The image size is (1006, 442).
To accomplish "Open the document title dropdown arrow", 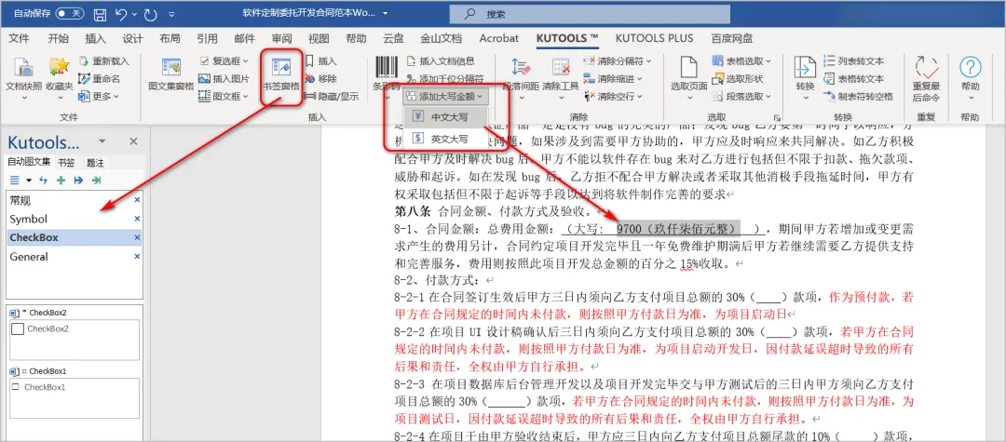I will 385,13.
